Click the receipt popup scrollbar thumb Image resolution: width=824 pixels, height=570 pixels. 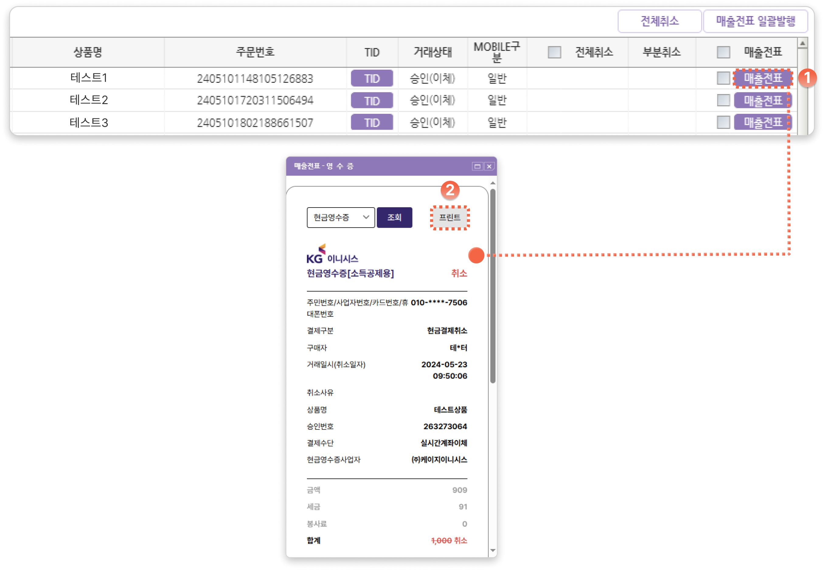click(x=493, y=286)
